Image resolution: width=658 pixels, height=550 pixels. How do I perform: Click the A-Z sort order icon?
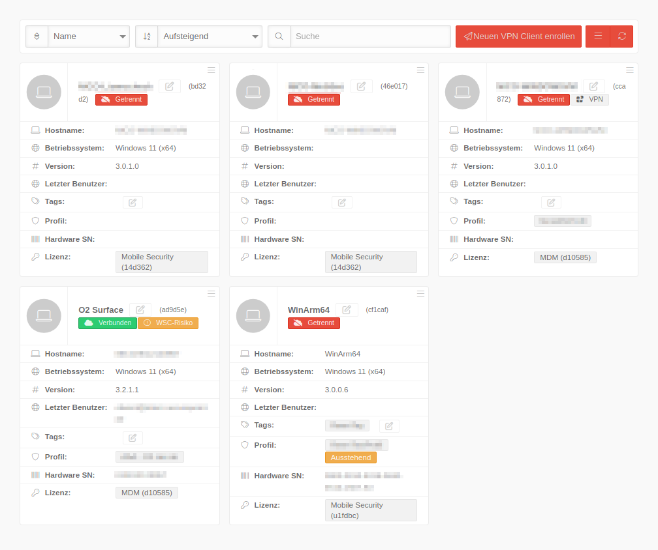147,36
